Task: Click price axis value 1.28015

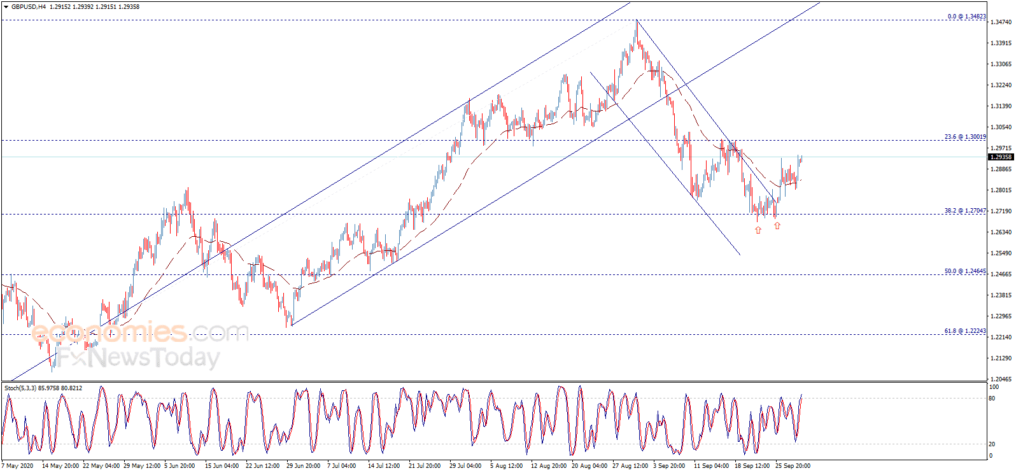Action: coord(1001,190)
